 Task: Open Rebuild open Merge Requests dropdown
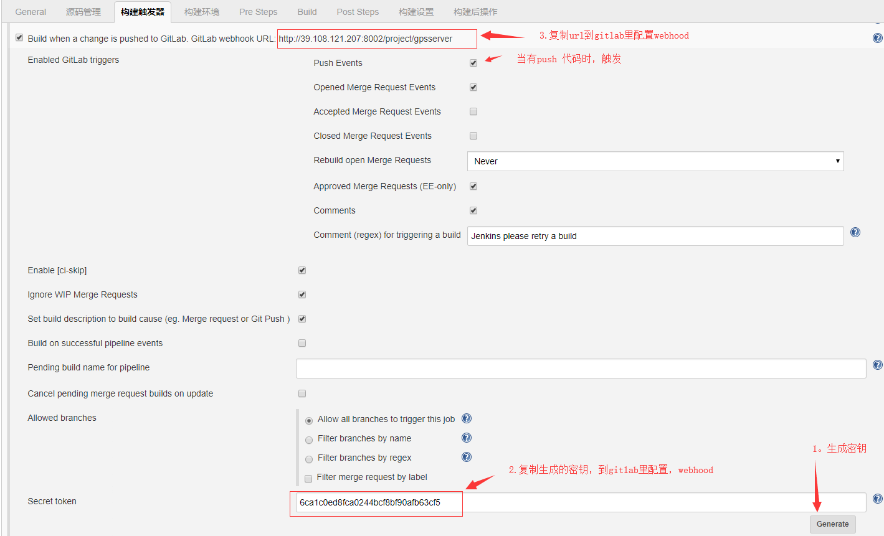pyautogui.click(x=655, y=161)
